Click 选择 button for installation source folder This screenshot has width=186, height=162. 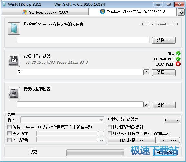point(164,40)
